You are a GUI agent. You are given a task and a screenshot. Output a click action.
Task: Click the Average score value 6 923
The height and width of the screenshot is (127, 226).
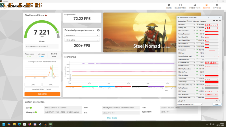tap(42, 57)
